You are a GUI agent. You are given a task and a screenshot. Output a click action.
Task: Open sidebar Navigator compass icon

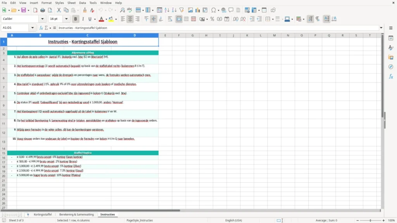[391, 67]
